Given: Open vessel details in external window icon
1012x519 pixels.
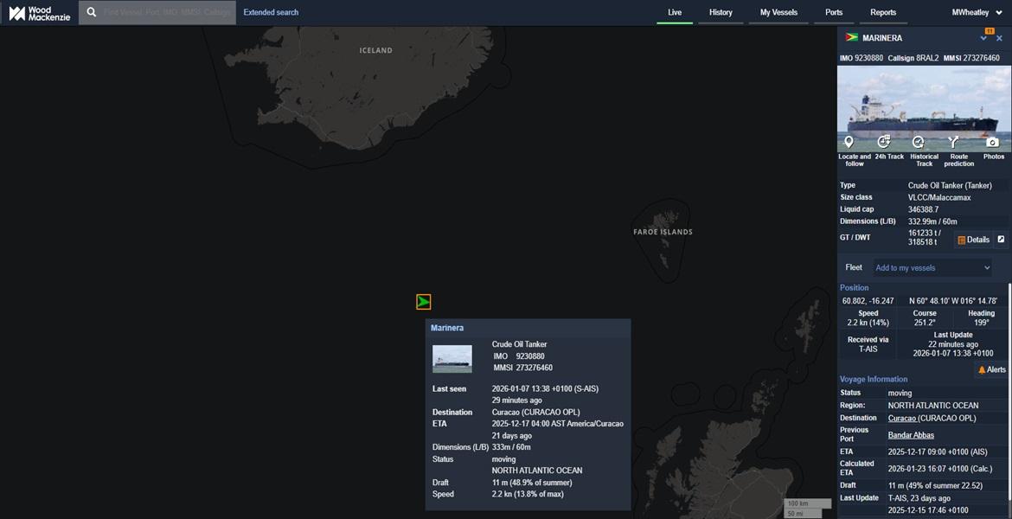Looking at the screenshot, I should coord(1001,240).
